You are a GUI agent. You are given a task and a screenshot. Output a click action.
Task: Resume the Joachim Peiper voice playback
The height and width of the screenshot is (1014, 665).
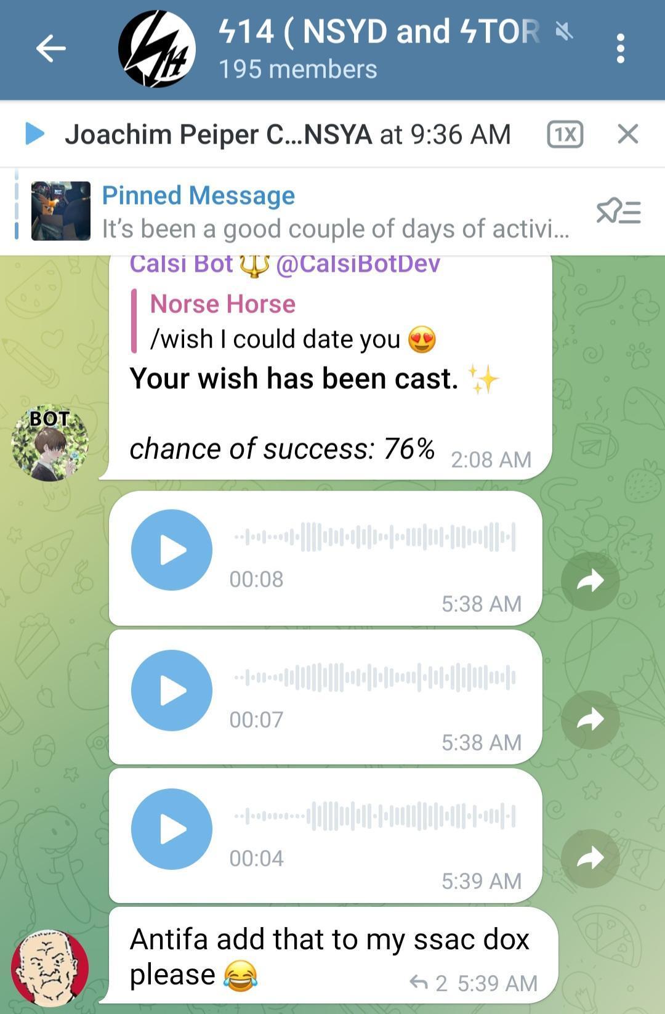pyautogui.click(x=35, y=134)
